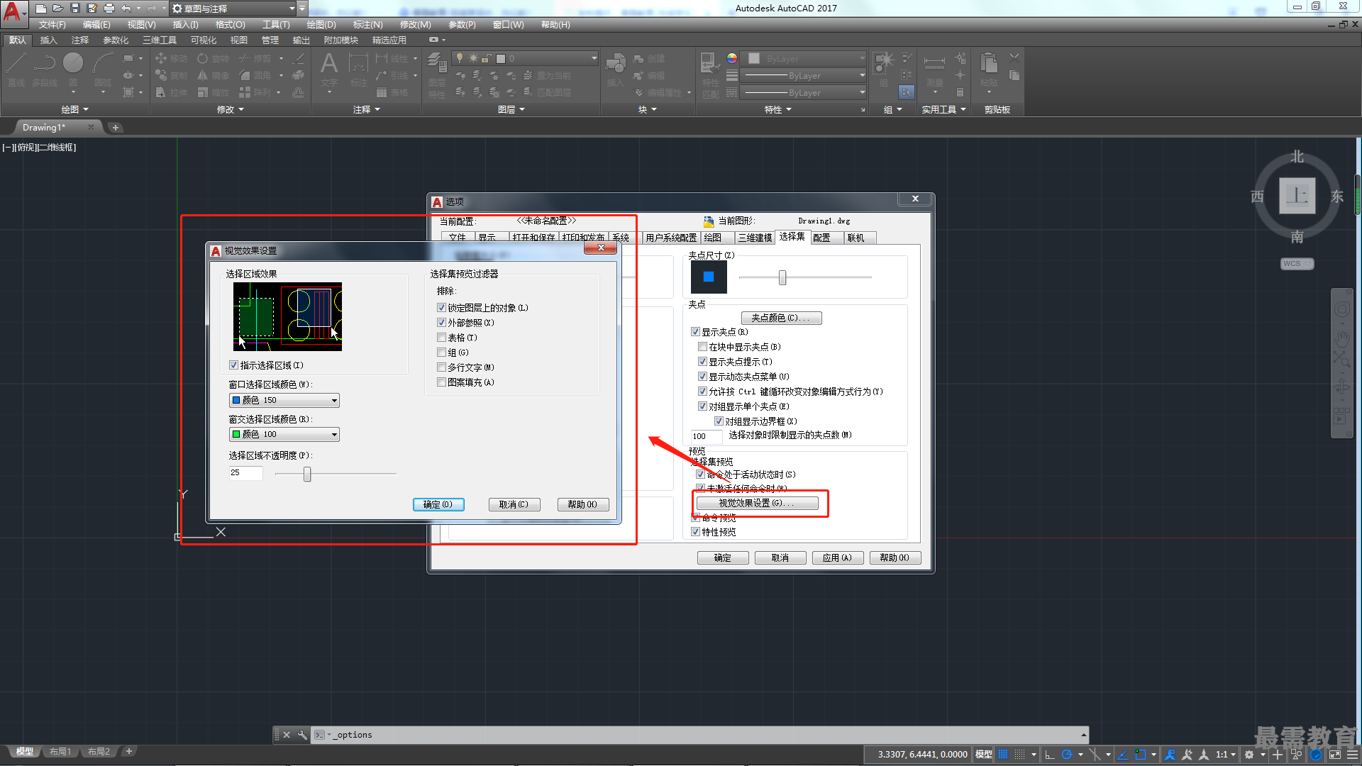This screenshot has width=1362, height=766.
Task: Expand the 绘图 panel flyout
Action: point(74,109)
